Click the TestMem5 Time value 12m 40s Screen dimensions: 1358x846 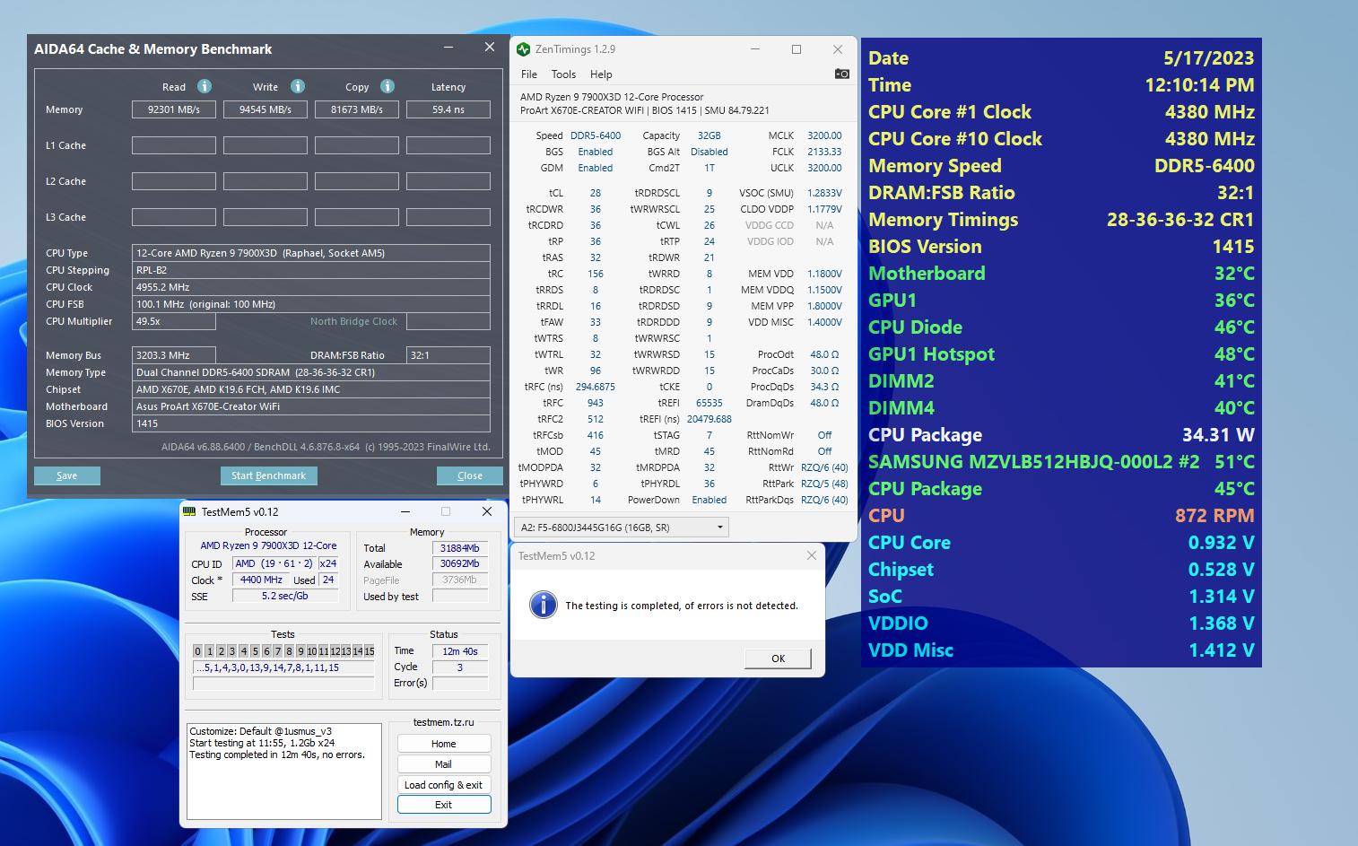(x=460, y=651)
